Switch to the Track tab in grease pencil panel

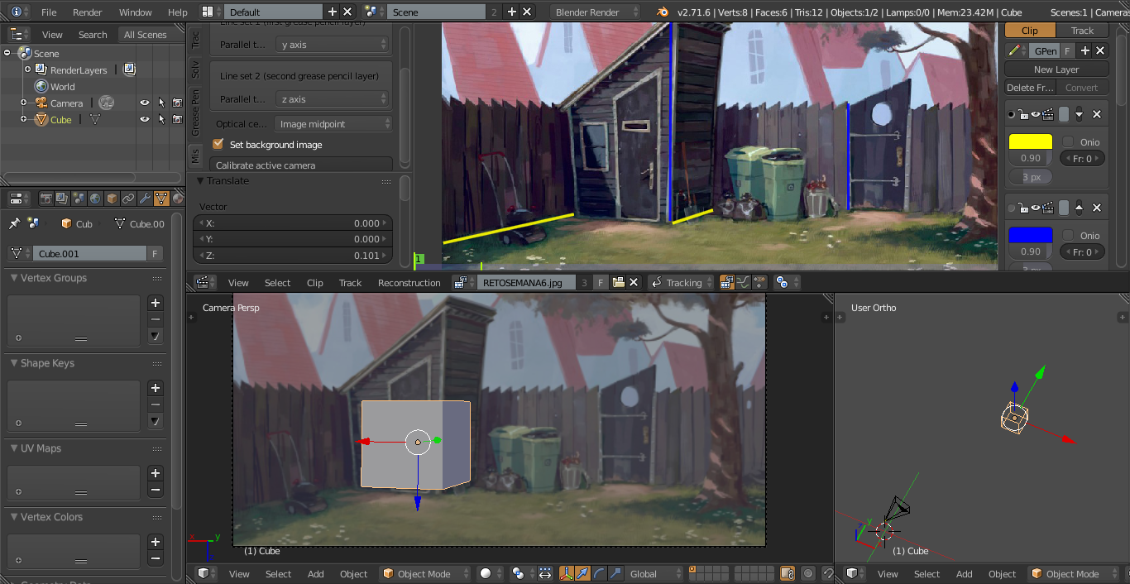click(1082, 31)
